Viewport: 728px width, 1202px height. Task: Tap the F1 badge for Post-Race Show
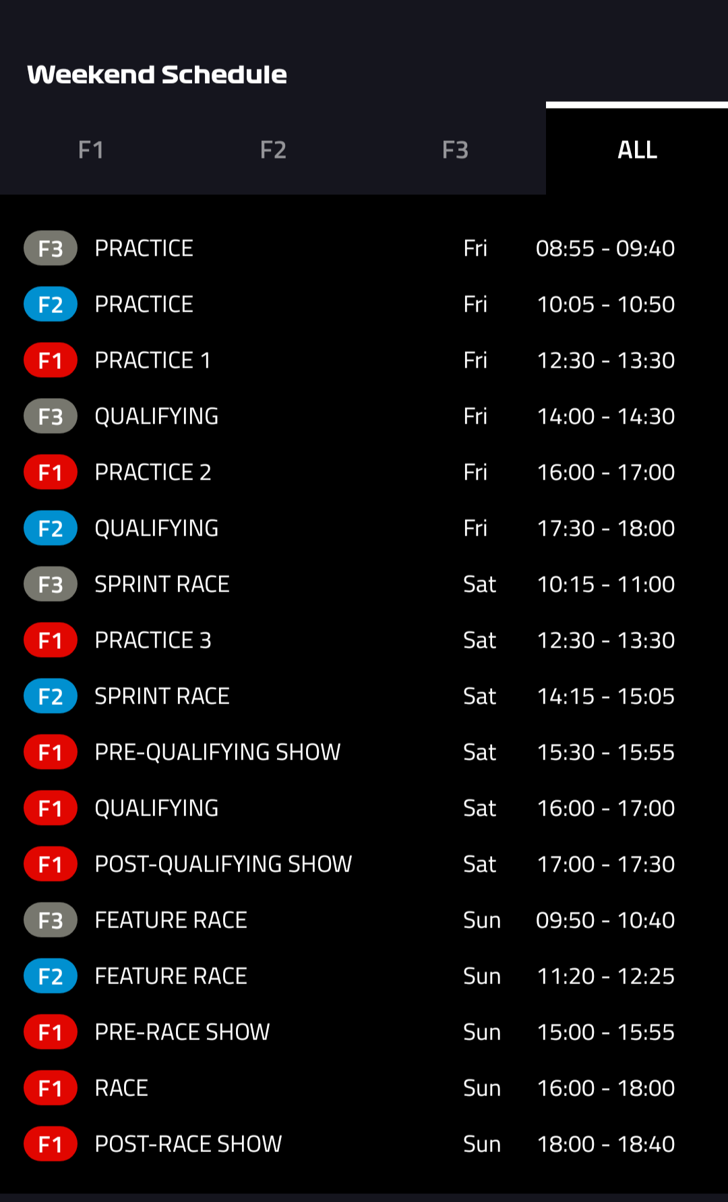(51, 1144)
